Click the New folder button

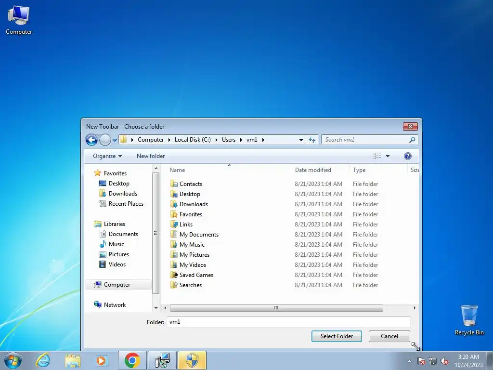[x=151, y=156]
